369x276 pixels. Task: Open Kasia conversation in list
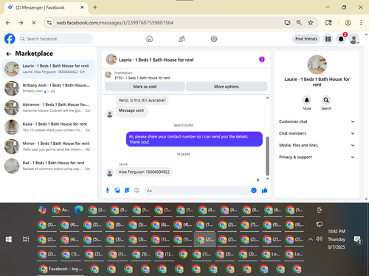(49, 127)
